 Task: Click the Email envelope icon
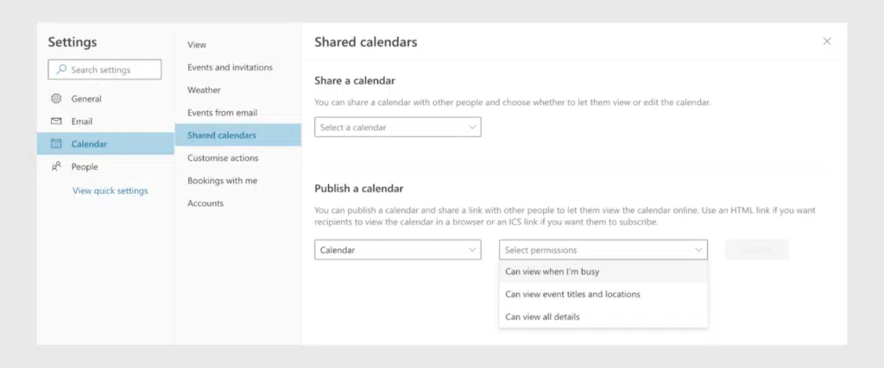coord(57,122)
